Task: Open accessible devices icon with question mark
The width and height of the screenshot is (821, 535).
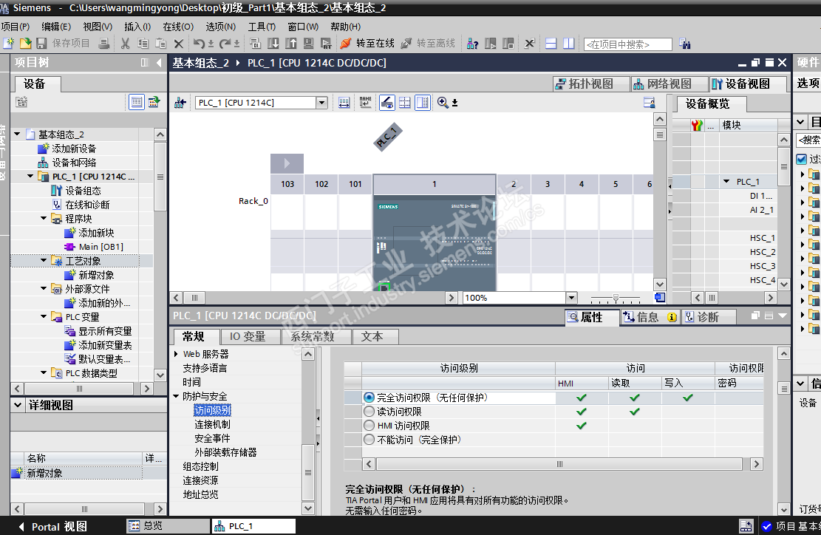Action: (472, 44)
